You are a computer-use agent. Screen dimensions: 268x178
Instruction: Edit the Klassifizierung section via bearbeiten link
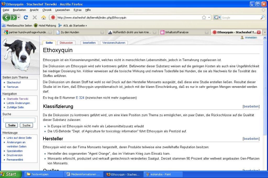point(251,106)
